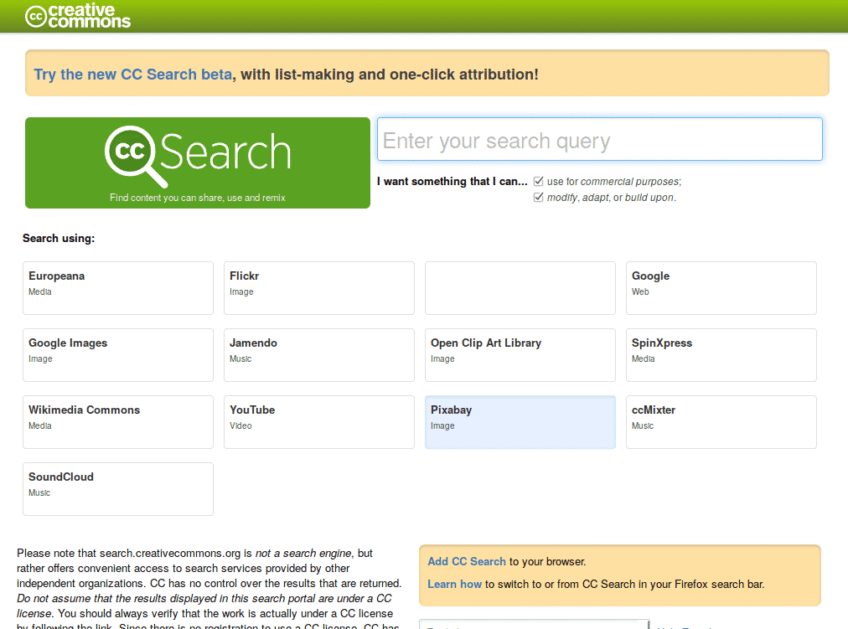848x629 pixels.
Task: Select Open Clip Art Library provider
Action: [520, 355]
